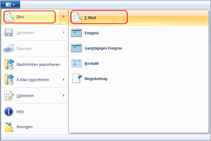211x141 pixels.
Task: Select Ganztägiges Ereignis menu entry
Action: tap(103, 48)
